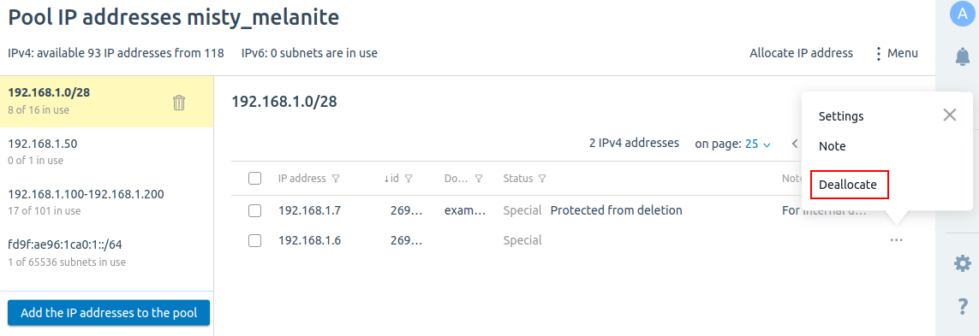Open the help question mark icon
The height and width of the screenshot is (336, 979).
tap(962, 306)
